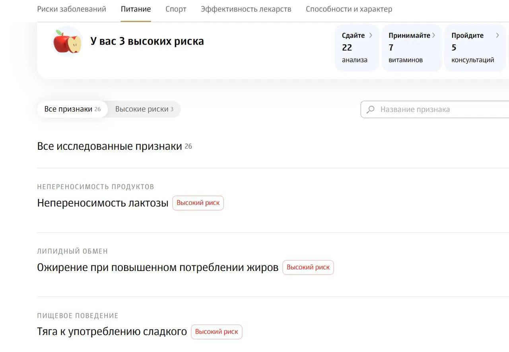Click "Высокий риск" badge for lactose intolerance

tap(198, 203)
